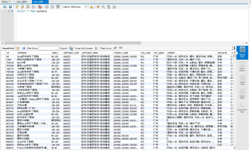Click the SELECT * FROM mytable statement

coord(32,11)
